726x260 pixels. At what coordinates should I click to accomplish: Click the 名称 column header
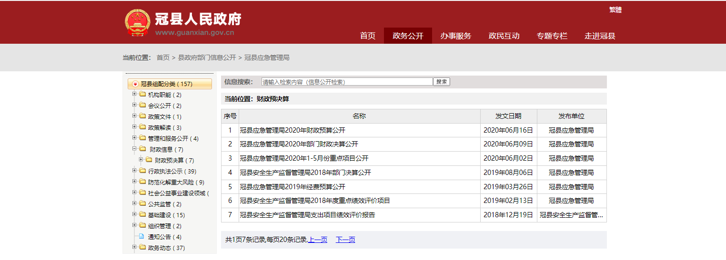coord(359,116)
